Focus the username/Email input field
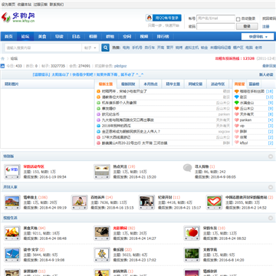This screenshot has width=276, height=276. point(215,18)
